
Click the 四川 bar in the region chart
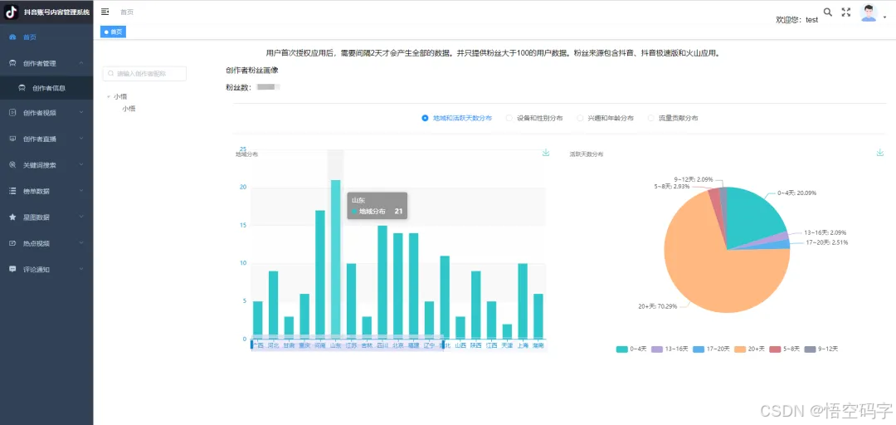pos(382,282)
